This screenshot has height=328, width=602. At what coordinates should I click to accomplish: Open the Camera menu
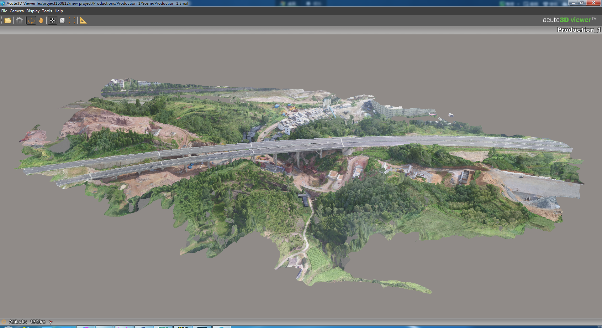click(x=17, y=11)
